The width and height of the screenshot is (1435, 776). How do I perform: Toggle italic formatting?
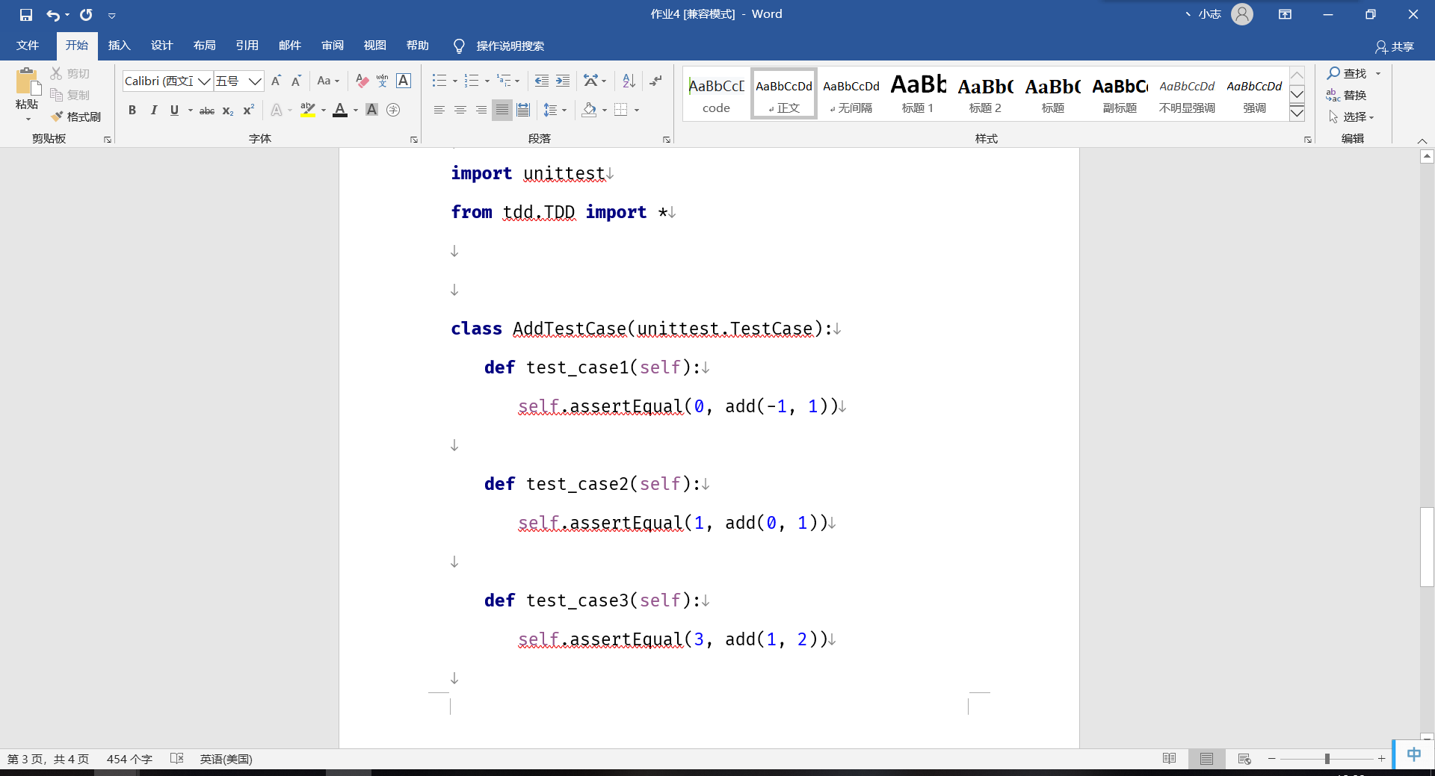pos(154,110)
